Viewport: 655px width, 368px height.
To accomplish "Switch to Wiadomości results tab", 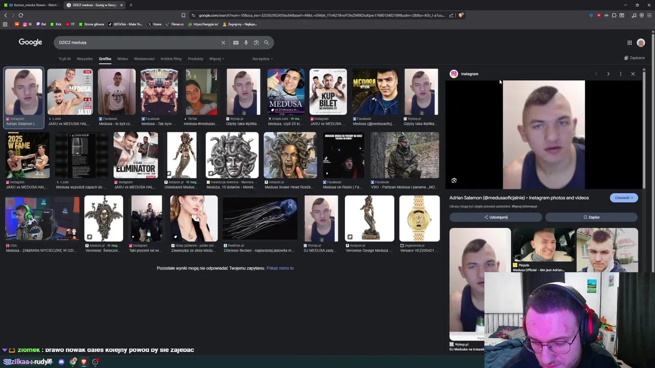I will (144, 59).
